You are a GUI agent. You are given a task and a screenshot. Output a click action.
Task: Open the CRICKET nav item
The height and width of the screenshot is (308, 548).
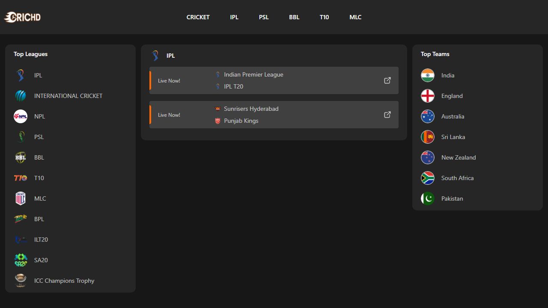click(198, 17)
